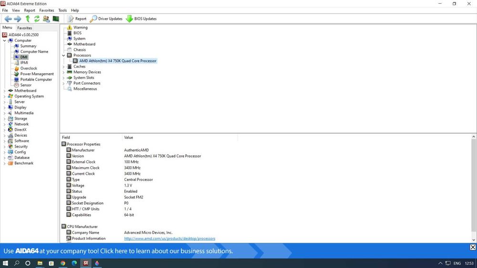Select Computer Name in the tree
The image size is (477, 268).
[34, 51]
